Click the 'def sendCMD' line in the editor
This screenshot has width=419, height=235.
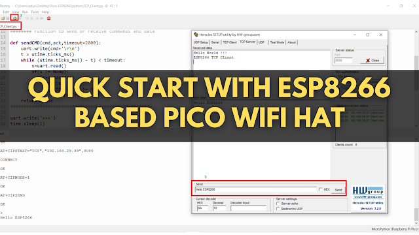point(56,42)
